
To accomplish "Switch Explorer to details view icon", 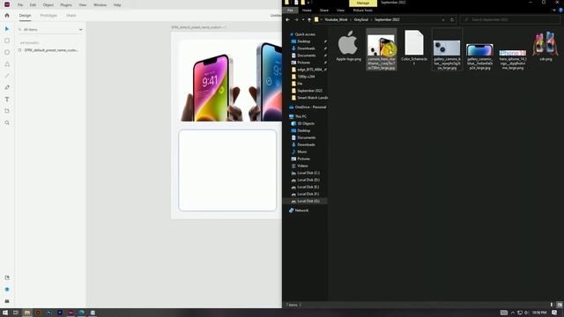I will (x=552, y=305).
